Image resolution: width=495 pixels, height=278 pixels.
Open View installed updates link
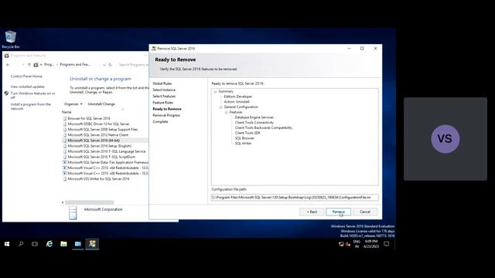[28, 86]
